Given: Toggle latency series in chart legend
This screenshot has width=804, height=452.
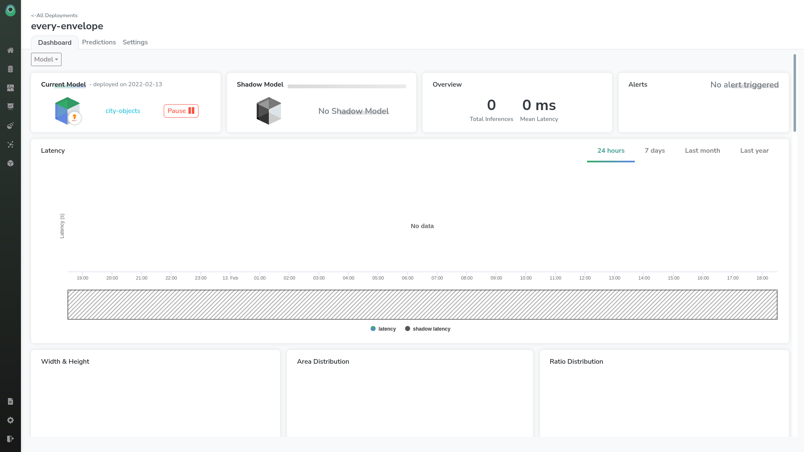Looking at the screenshot, I should (383, 329).
